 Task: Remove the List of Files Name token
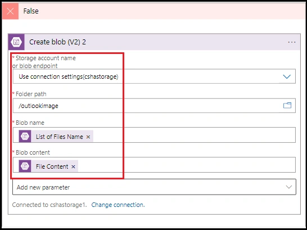88,137
